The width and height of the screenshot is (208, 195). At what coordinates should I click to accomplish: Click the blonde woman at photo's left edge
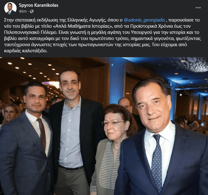click(x=9, y=114)
